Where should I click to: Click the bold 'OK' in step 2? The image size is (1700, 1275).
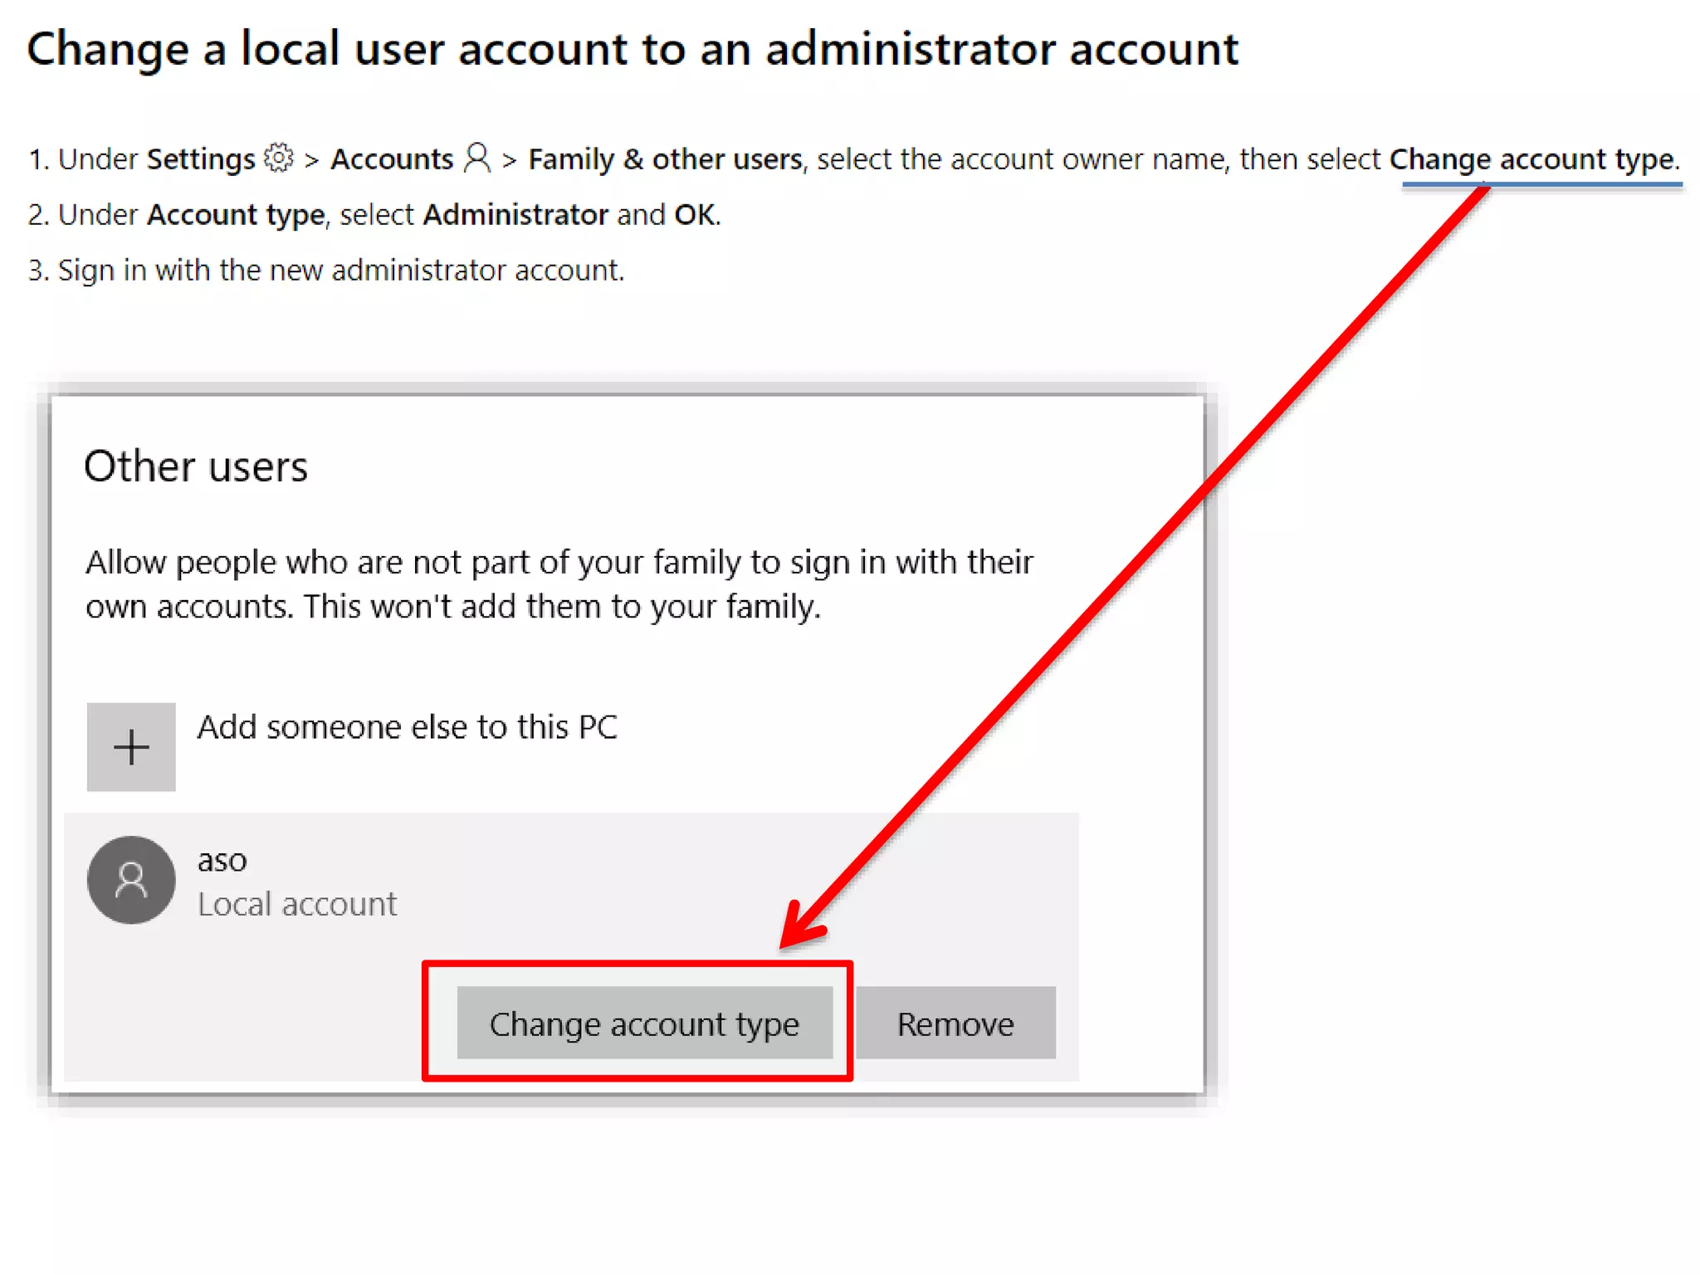[x=694, y=214]
